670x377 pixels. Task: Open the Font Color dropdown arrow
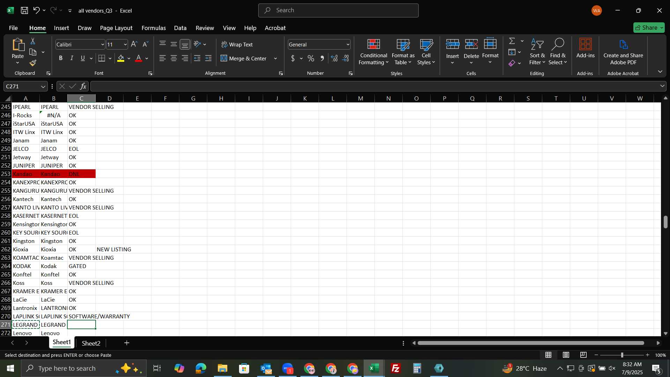[x=147, y=59]
